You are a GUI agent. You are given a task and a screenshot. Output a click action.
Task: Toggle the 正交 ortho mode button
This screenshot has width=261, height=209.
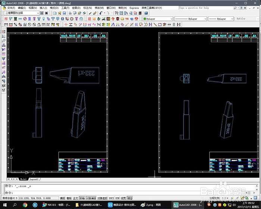[75, 198]
